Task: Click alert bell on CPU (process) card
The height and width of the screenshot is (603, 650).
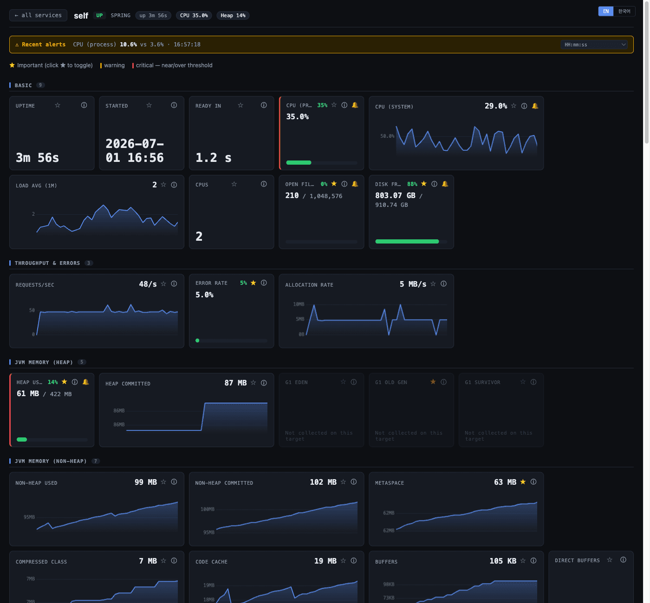Action: 355,105
